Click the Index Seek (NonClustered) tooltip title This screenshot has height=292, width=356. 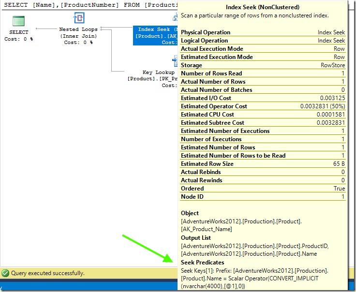[263, 8]
